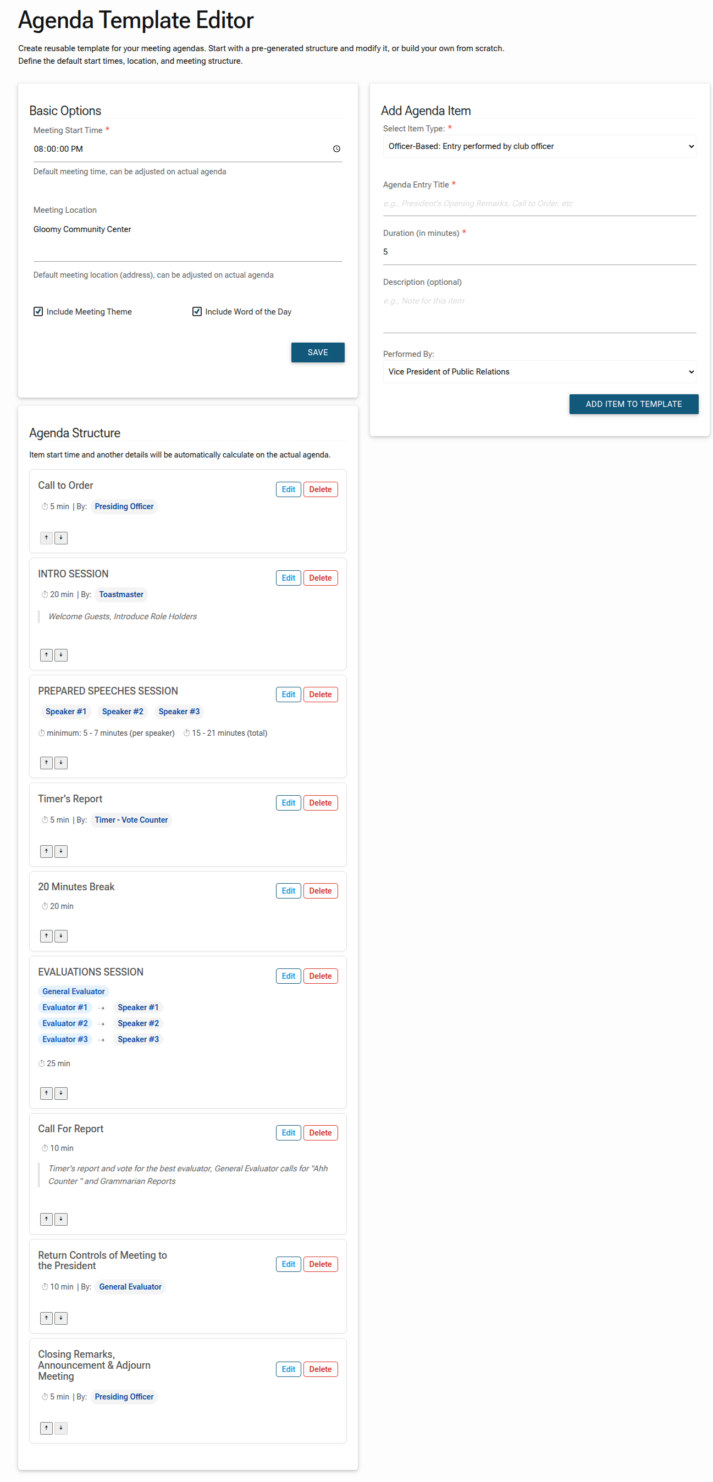
Task: Click ADD ITEM TO TEMPLATE button
Action: click(x=633, y=404)
